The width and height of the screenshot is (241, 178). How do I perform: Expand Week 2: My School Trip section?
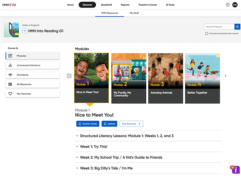pyautogui.click(x=149, y=157)
